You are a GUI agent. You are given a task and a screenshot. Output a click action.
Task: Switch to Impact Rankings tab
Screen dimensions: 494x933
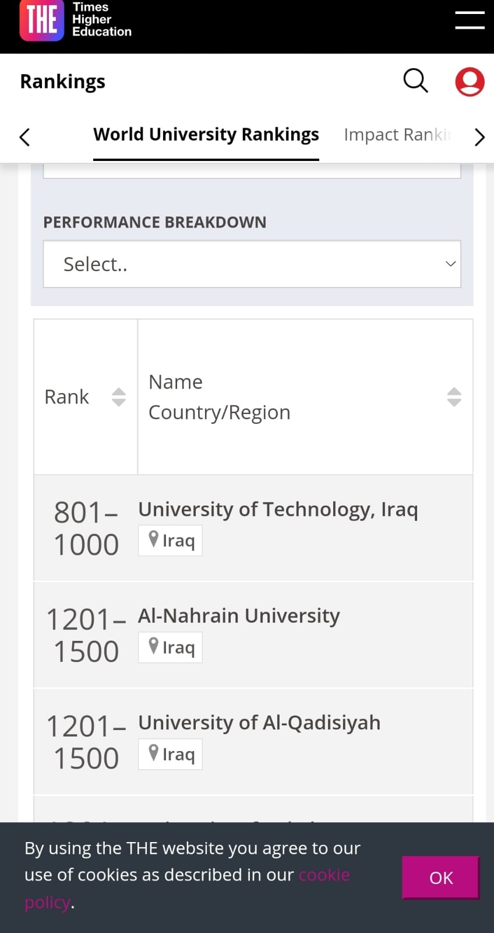point(397,135)
